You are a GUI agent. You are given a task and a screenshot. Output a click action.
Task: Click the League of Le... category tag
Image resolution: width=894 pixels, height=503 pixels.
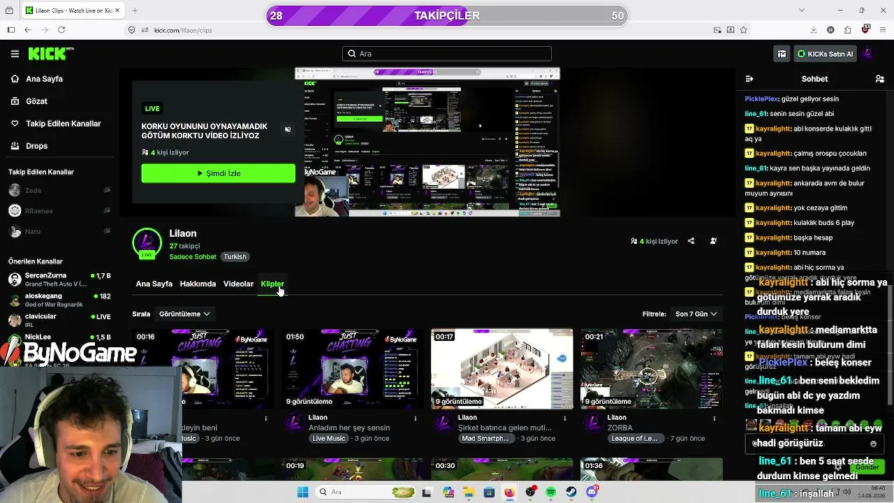click(x=634, y=439)
